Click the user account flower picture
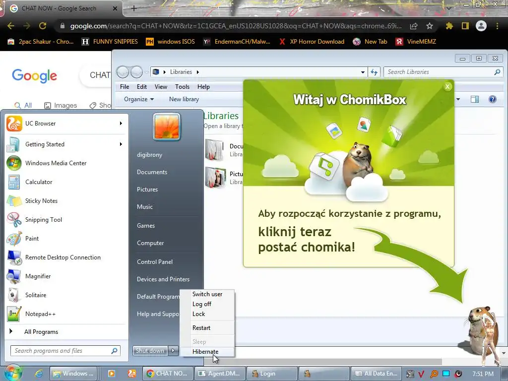 point(167,127)
